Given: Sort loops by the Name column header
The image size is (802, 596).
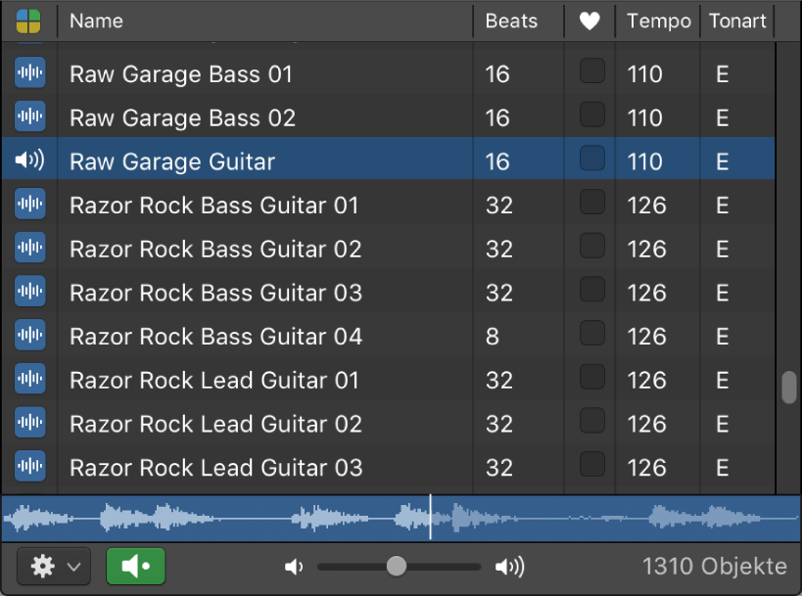Looking at the screenshot, I should pos(96,21).
